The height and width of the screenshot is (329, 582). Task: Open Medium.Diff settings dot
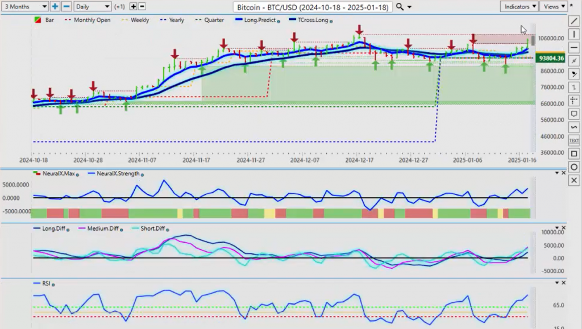click(x=122, y=230)
